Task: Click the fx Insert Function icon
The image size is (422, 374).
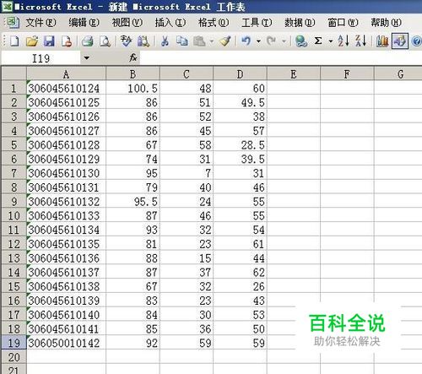Action: pos(133,58)
